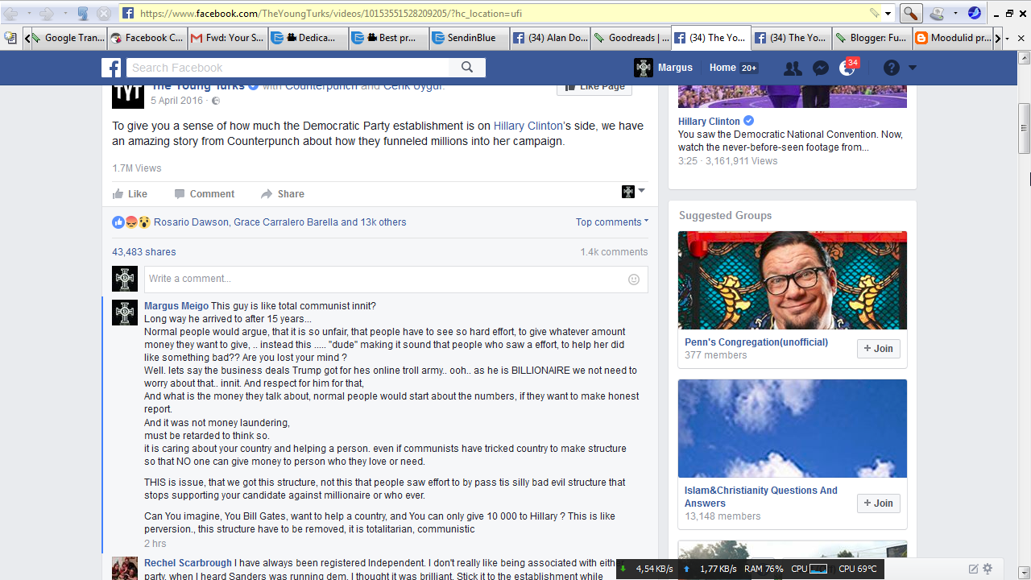
Task: Click the Home link in Facebook header
Action: 723,68
